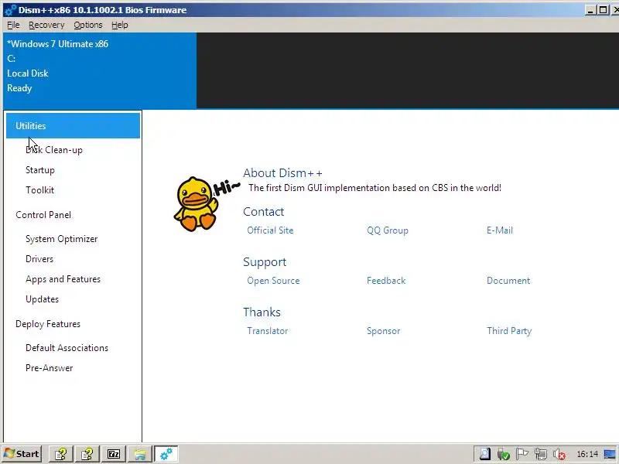619x464 pixels.
Task: Open the Recovery menu
Action: 46,25
